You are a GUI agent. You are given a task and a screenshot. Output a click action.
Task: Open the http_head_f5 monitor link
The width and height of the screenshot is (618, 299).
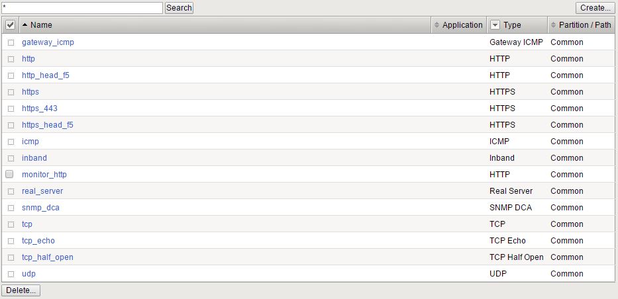coord(46,75)
